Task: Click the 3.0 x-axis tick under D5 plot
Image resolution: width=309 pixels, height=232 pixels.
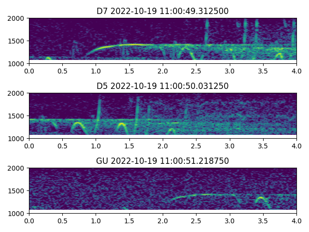Action: pos(230,145)
